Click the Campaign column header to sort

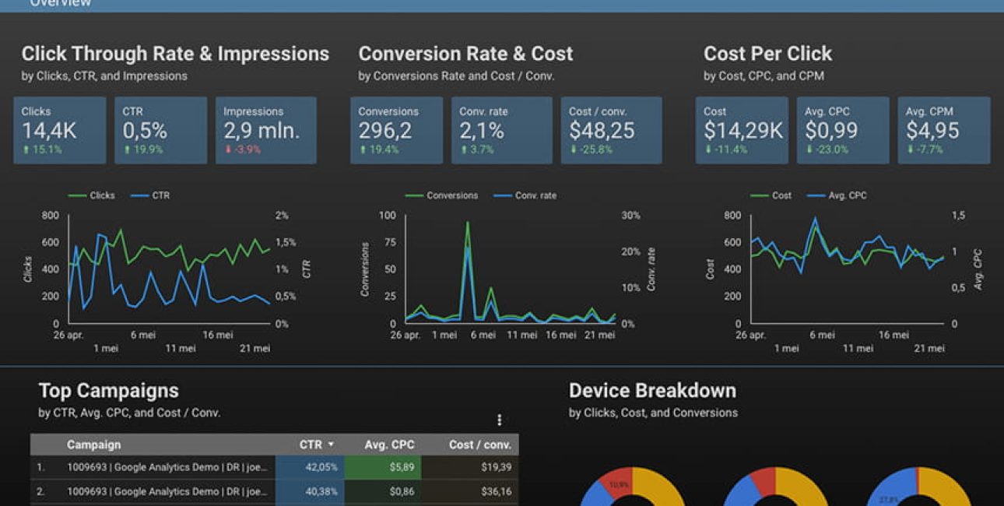coord(93,445)
